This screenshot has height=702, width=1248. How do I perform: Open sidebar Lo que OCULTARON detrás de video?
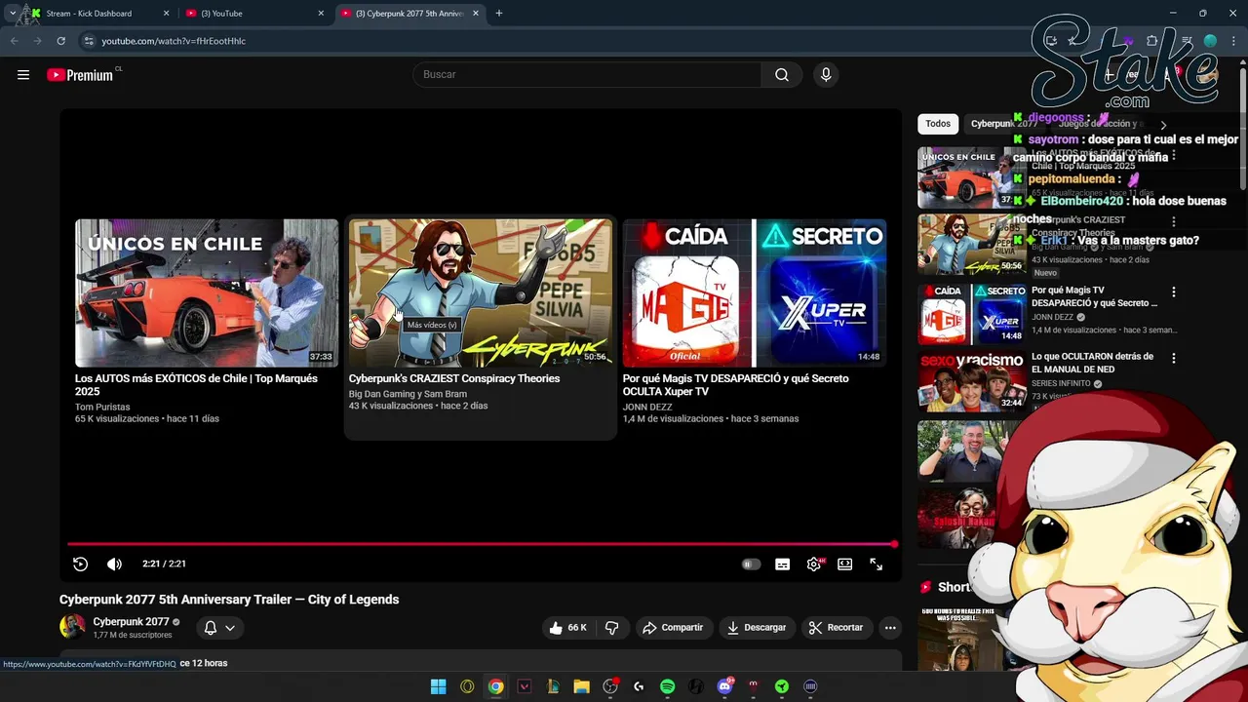tap(1092, 363)
